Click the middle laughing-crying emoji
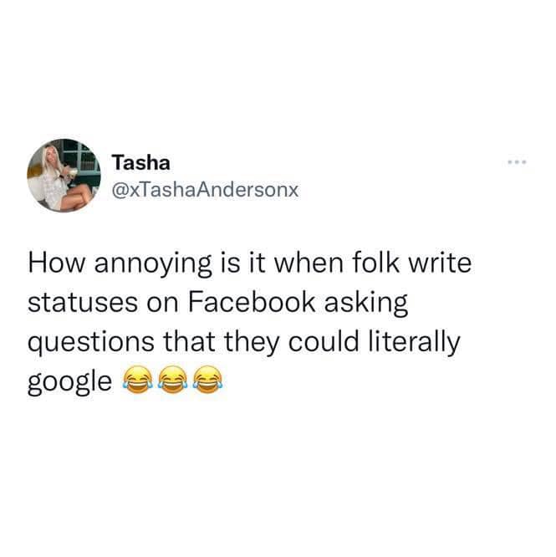The height and width of the screenshot is (557, 556). coord(173,380)
